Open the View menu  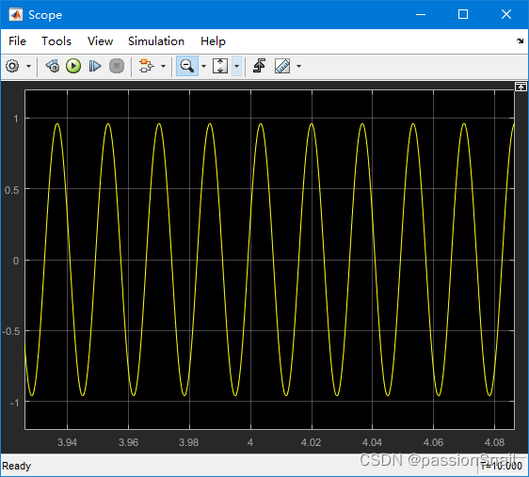pos(100,41)
